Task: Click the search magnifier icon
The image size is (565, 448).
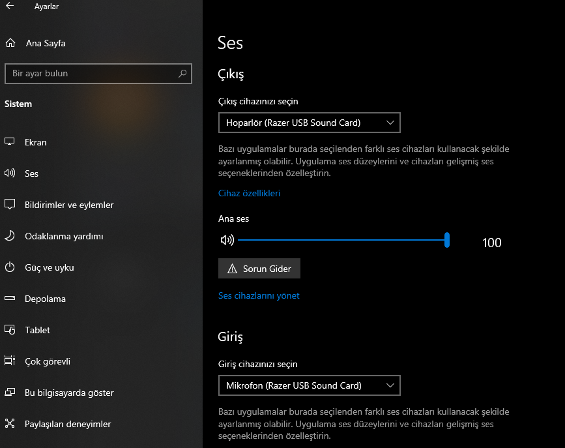Action: point(182,74)
